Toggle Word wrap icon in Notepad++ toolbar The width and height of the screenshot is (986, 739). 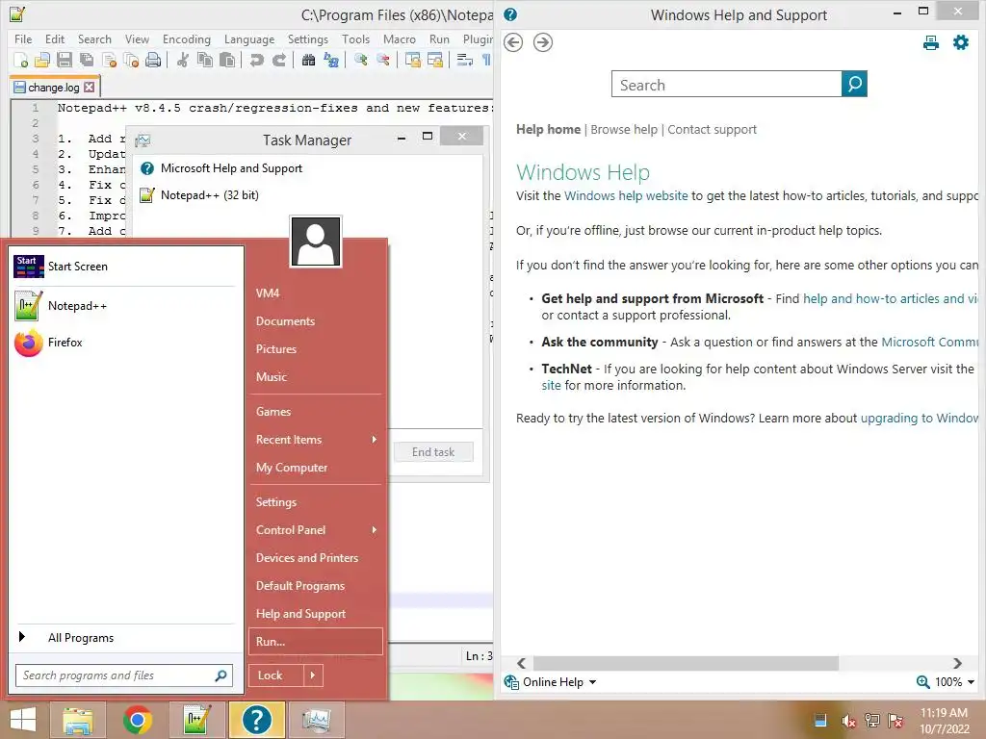(464, 61)
